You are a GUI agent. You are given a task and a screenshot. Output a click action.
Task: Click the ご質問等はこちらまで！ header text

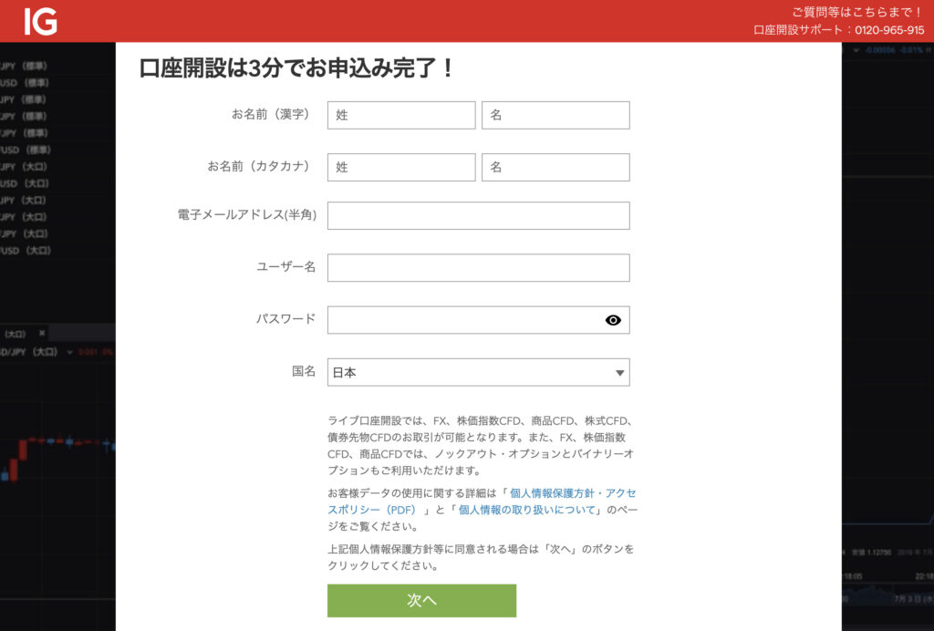pyautogui.click(x=857, y=12)
